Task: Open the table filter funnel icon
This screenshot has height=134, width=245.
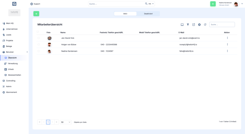Action: tap(188, 25)
